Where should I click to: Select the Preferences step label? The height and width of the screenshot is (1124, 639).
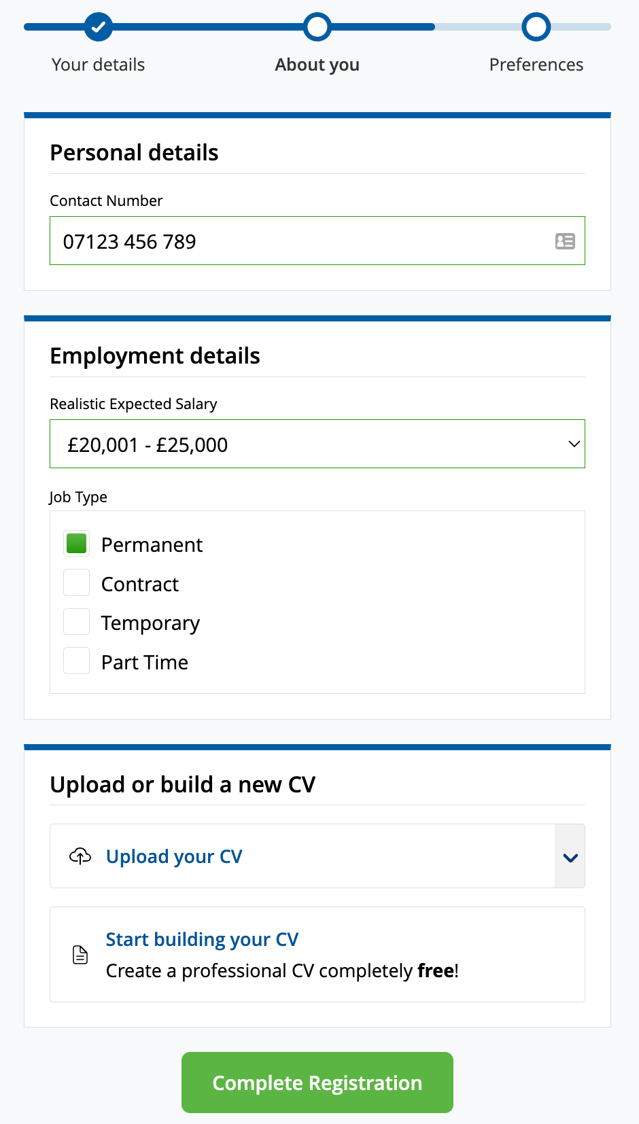point(536,65)
